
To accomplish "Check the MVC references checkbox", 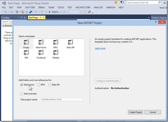I will click(38, 85).
